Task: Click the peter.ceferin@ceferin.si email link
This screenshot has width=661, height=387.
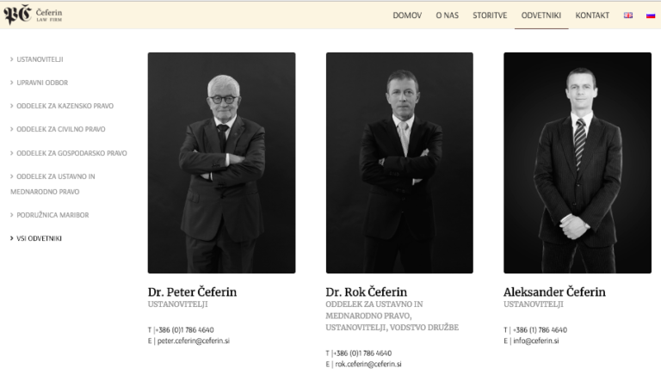Action: point(194,341)
